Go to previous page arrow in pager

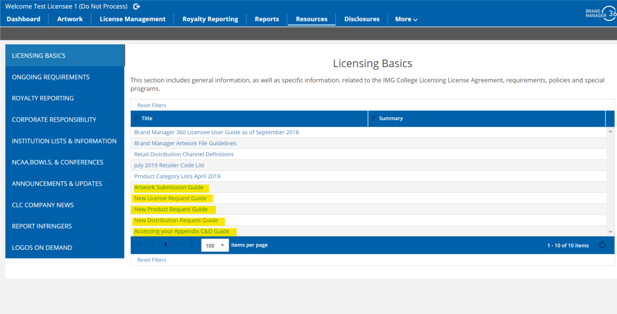coord(152,245)
